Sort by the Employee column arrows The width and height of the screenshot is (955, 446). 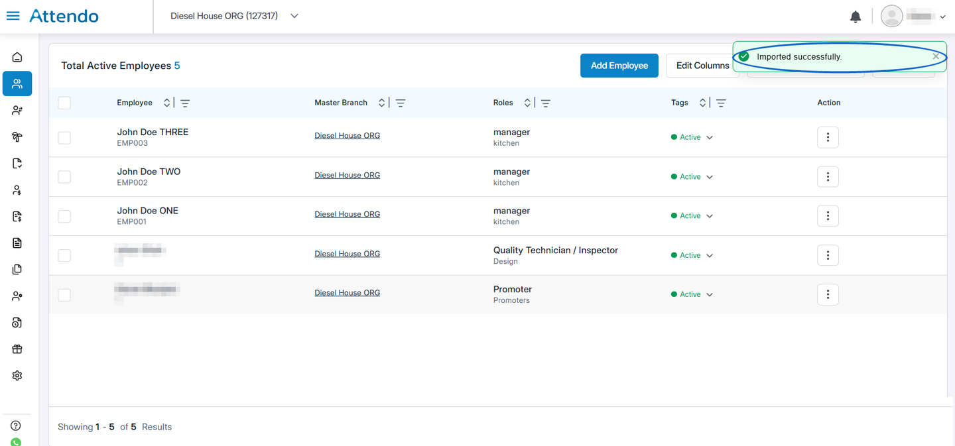(x=167, y=103)
